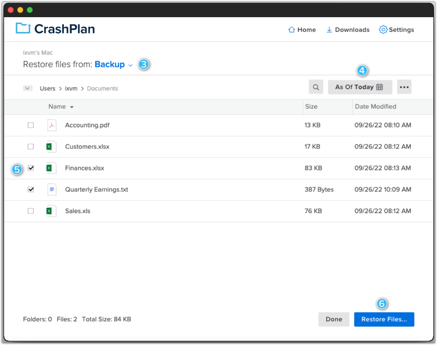Screen dimensions: 437x345
Task: Check the Sales.xls checkbox
Action: click(x=31, y=211)
